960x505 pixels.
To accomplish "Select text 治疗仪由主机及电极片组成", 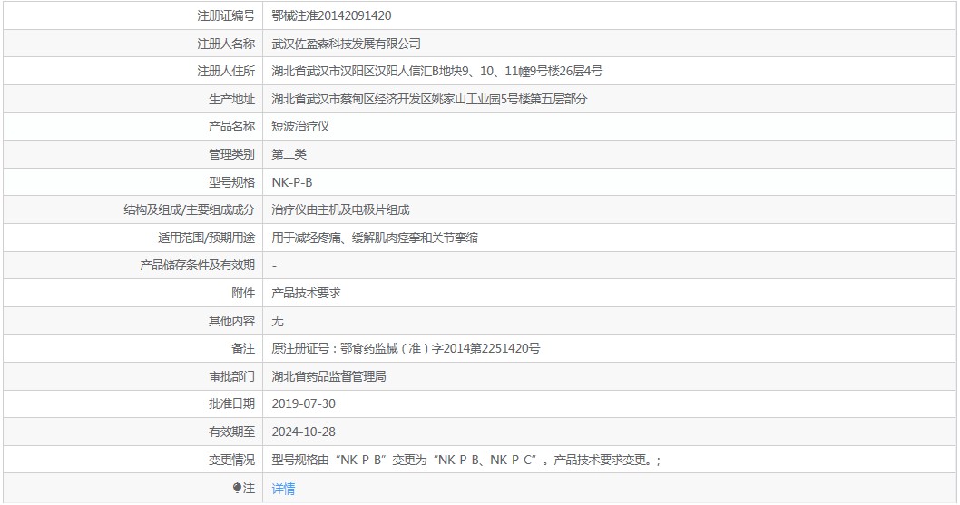I will point(340,210).
